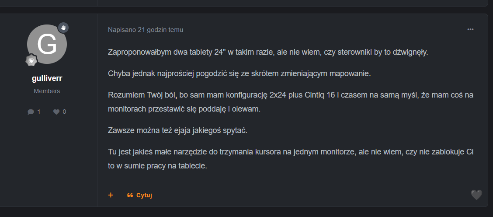
Task: Click the large G avatar
Action: [x=47, y=44]
